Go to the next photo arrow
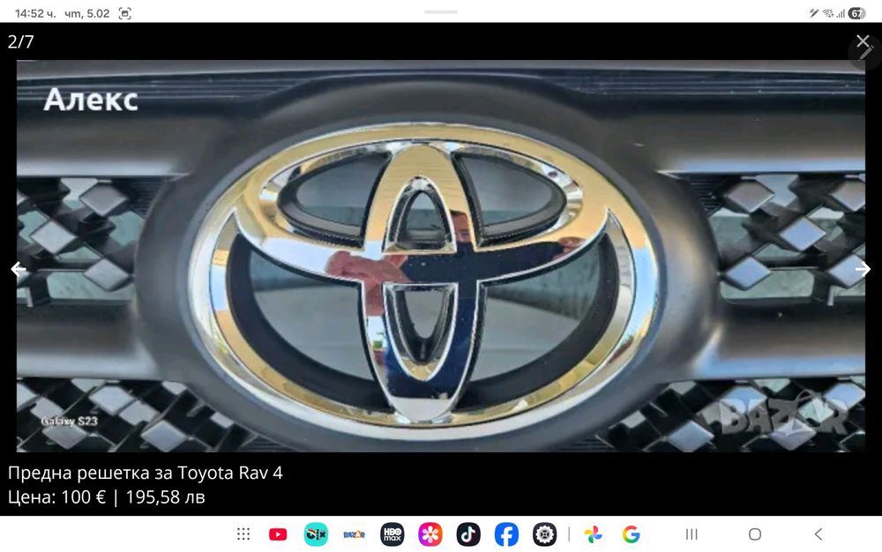 (x=863, y=270)
